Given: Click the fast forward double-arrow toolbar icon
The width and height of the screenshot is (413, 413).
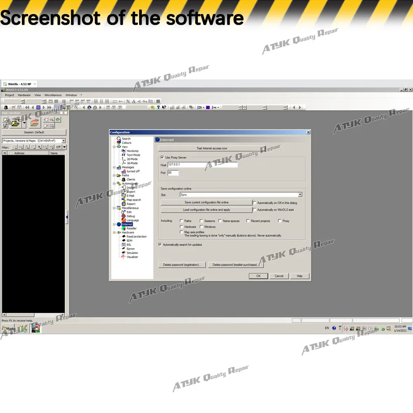Looking at the screenshot, I should pyautogui.click(x=49, y=107).
